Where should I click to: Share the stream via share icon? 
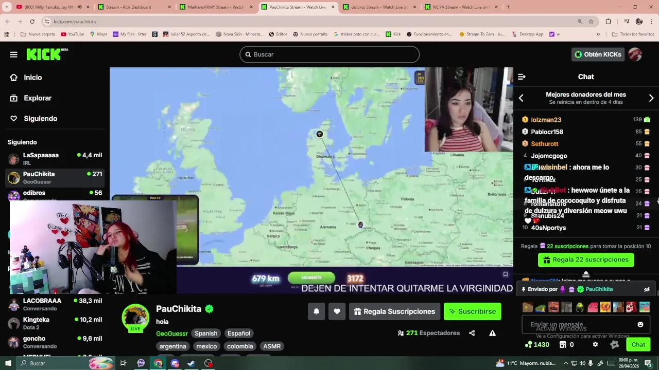[472, 333]
